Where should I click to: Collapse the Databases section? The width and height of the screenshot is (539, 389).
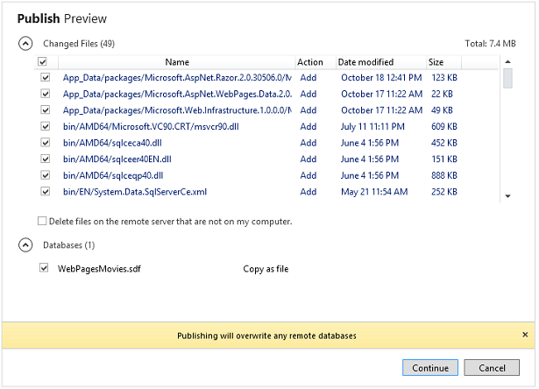coord(26,246)
